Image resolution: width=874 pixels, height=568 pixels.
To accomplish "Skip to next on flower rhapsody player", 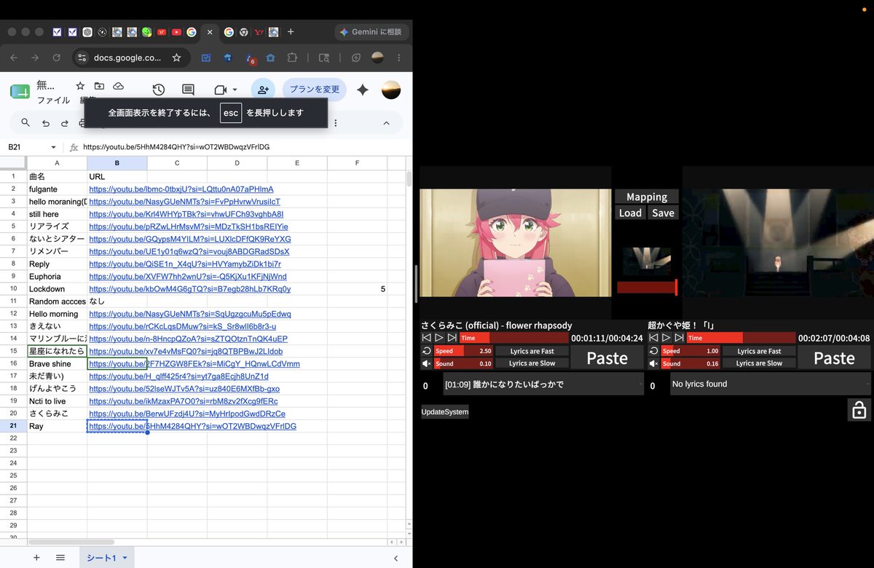I will pyautogui.click(x=452, y=338).
